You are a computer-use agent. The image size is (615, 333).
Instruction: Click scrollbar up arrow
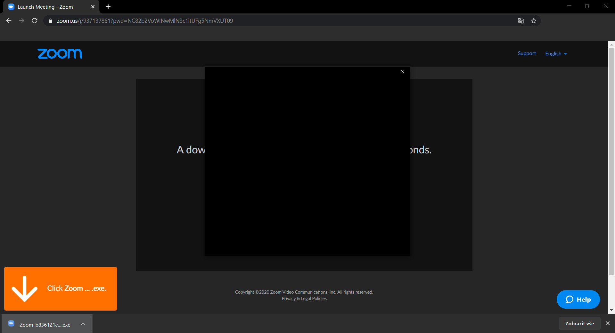611,44
